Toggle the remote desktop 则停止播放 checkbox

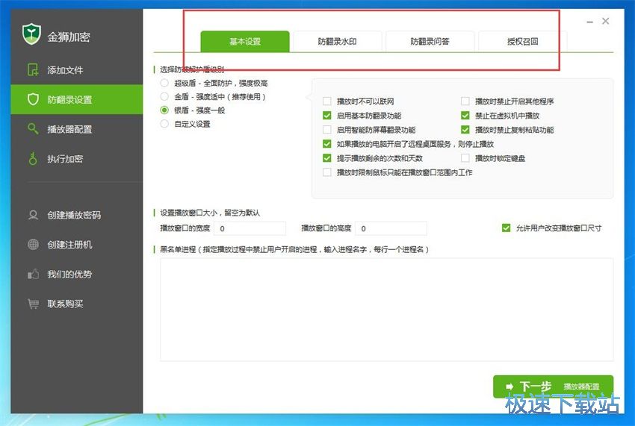click(x=326, y=144)
